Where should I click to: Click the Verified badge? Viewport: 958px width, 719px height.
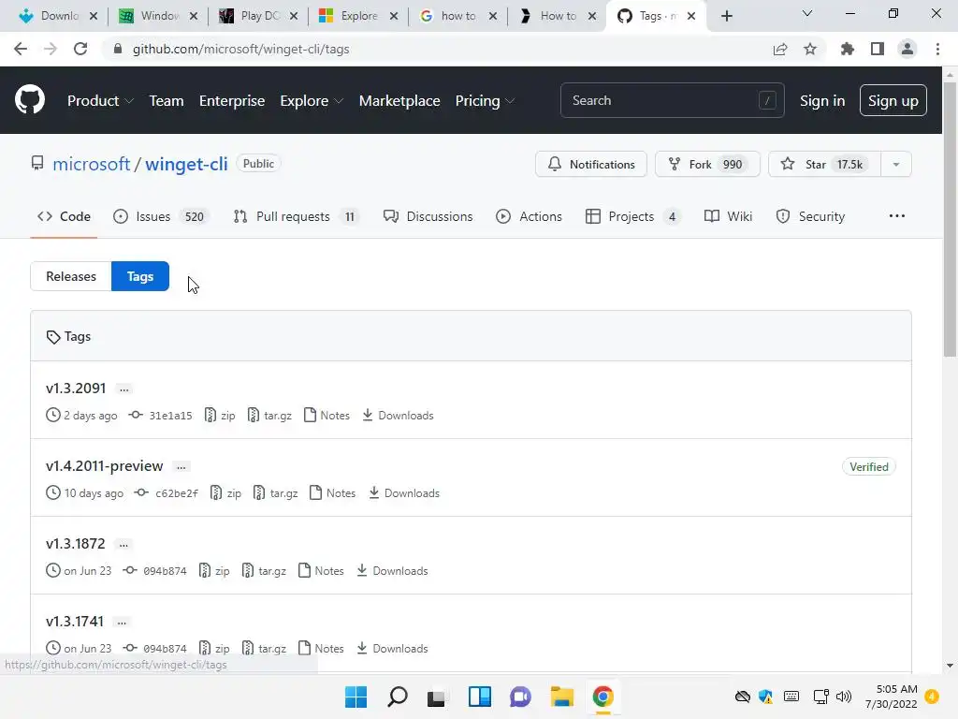coord(869,466)
